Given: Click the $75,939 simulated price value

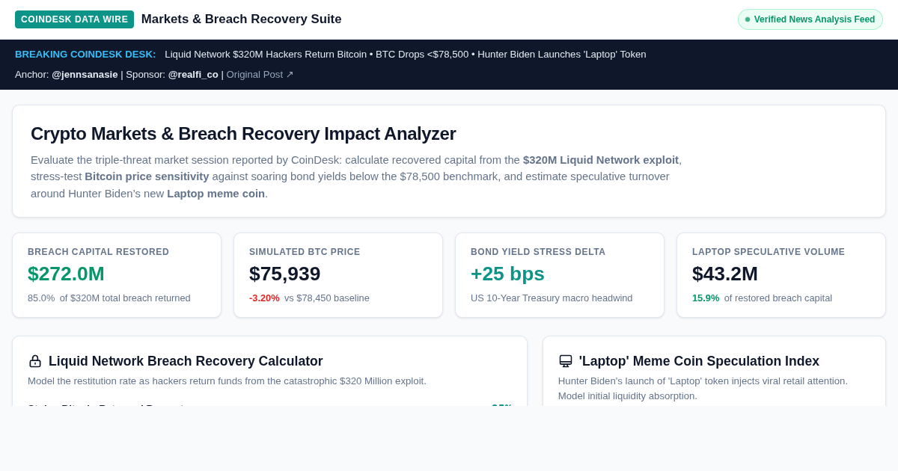Looking at the screenshot, I should (284, 274).
